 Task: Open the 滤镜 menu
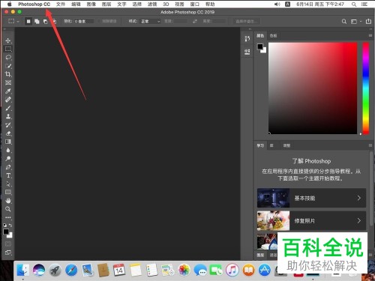point(152,4)
